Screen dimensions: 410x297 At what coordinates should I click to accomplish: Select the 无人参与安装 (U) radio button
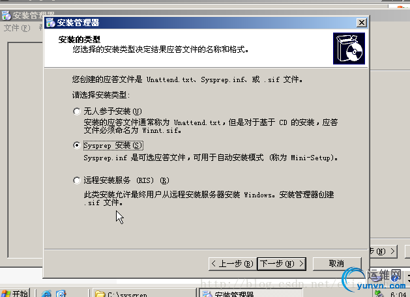(x=77, y=111)
